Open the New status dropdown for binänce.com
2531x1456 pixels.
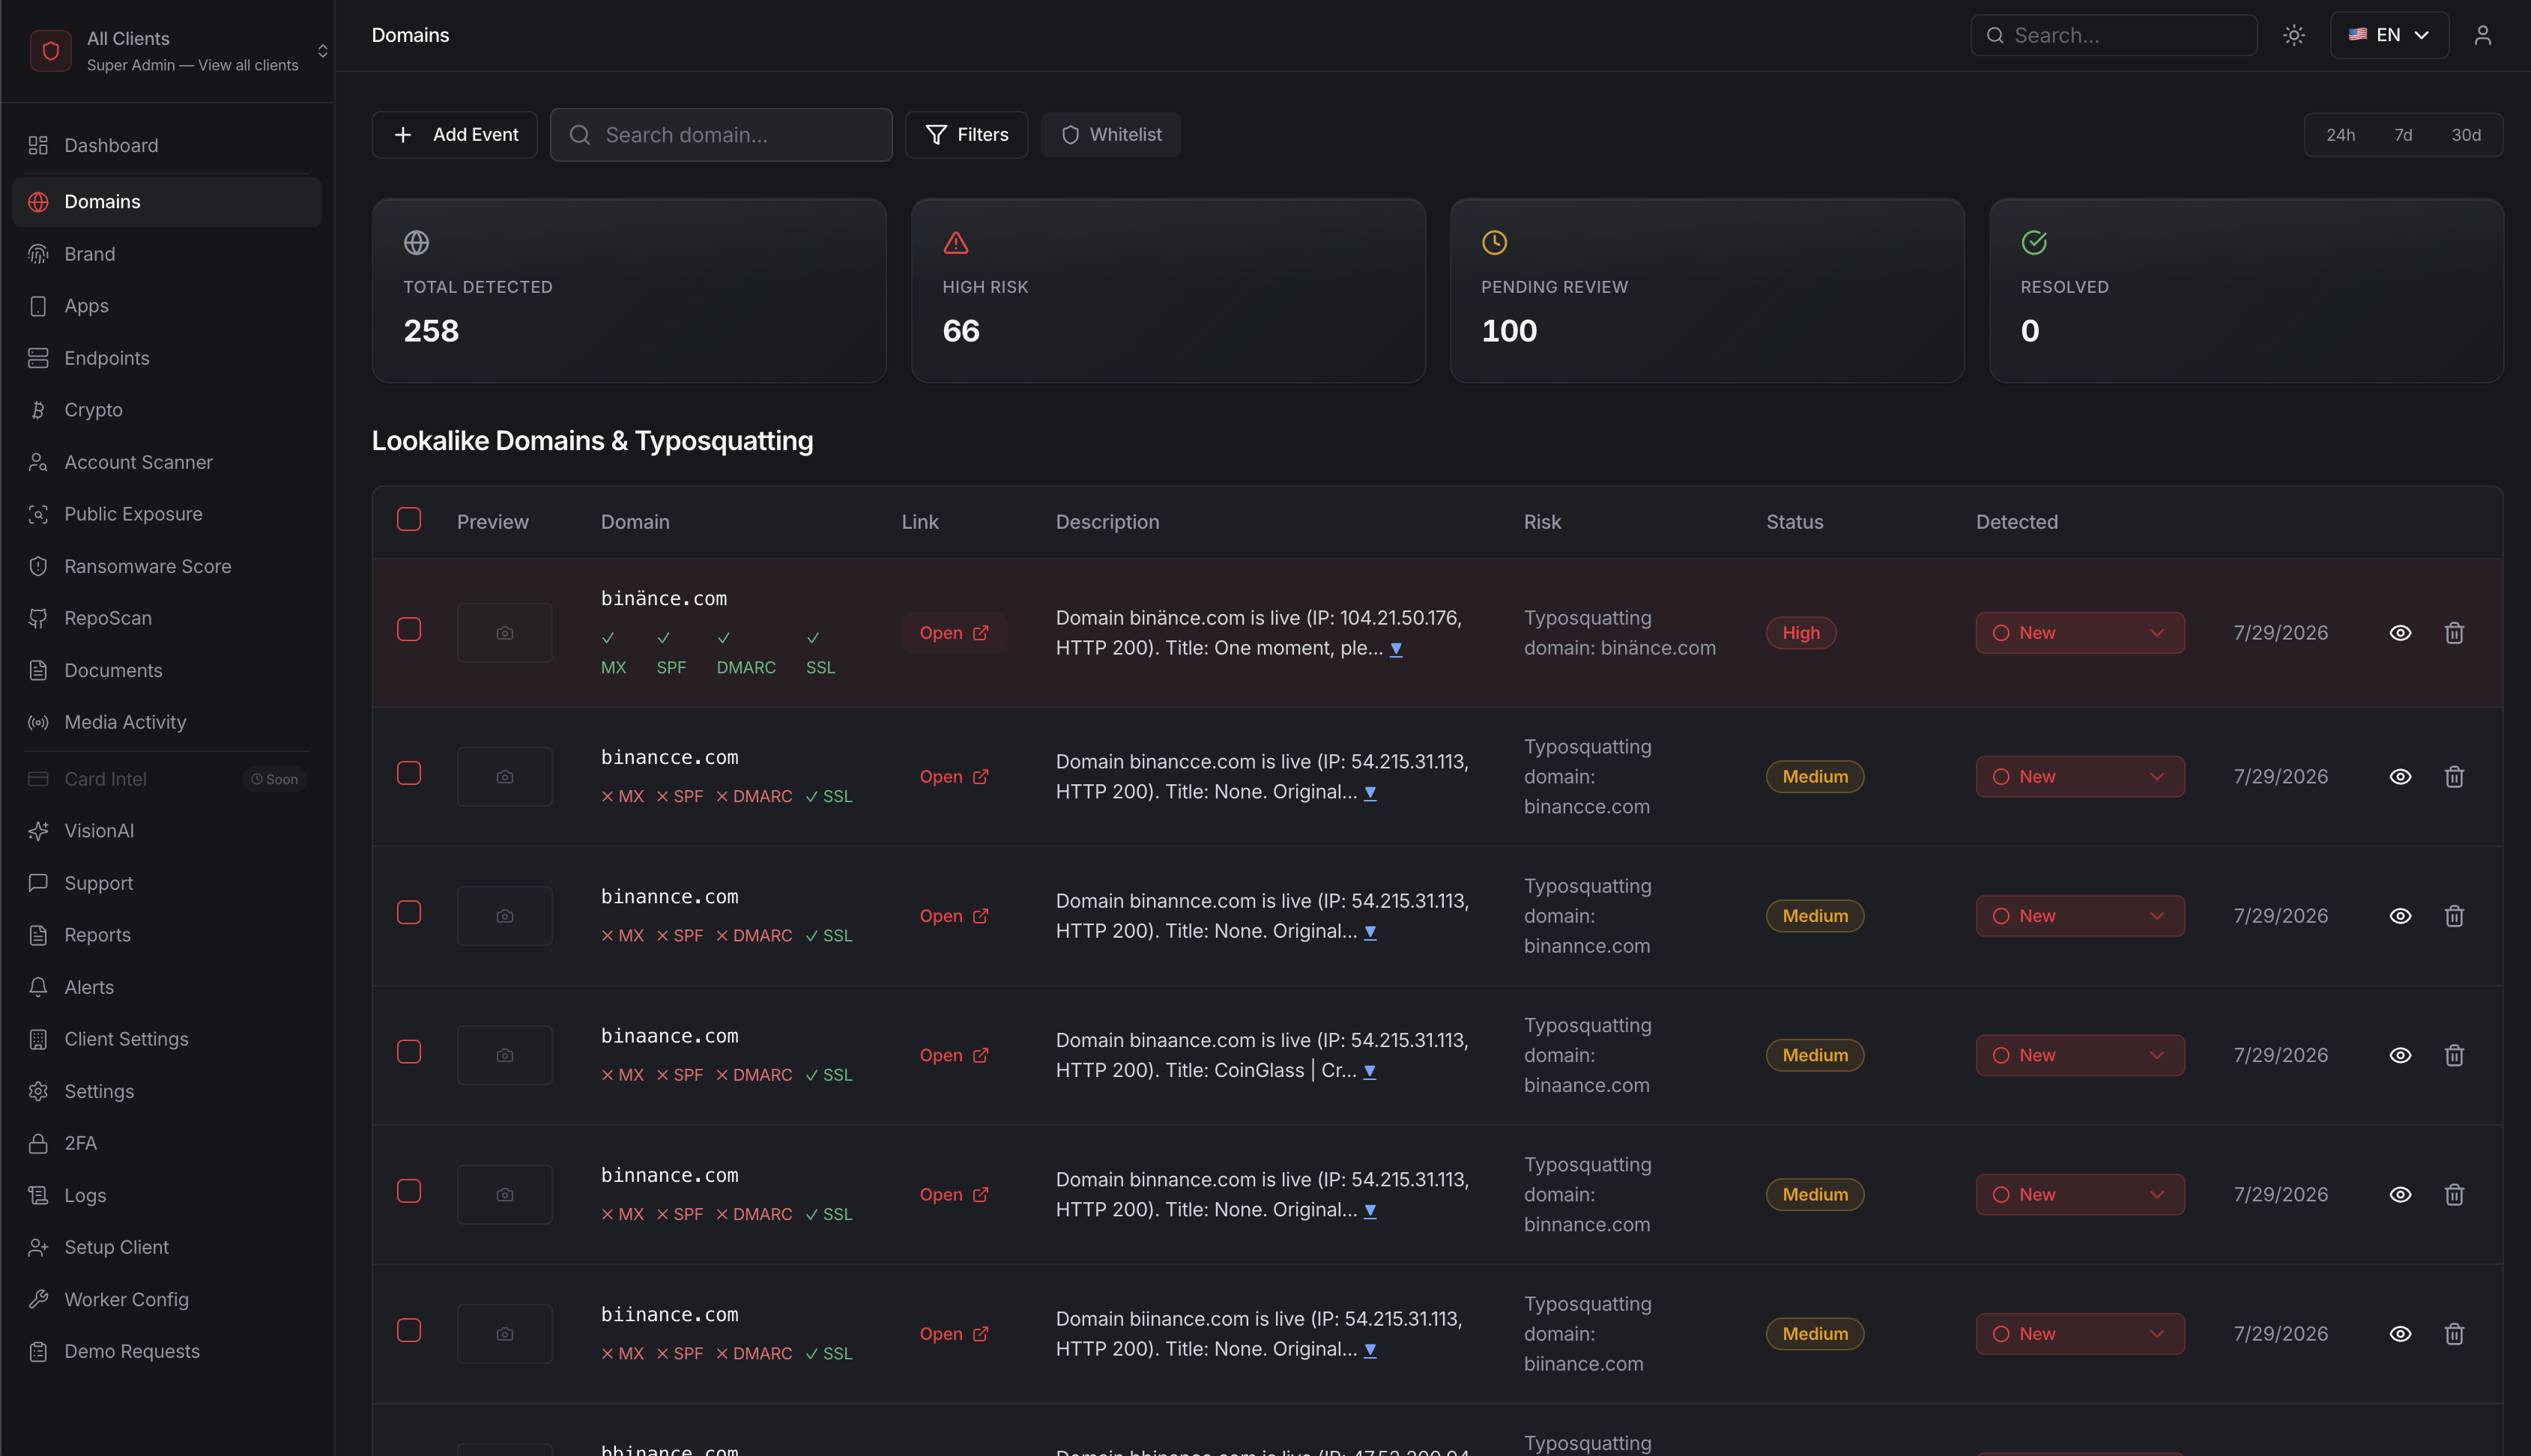point(2080,633)
